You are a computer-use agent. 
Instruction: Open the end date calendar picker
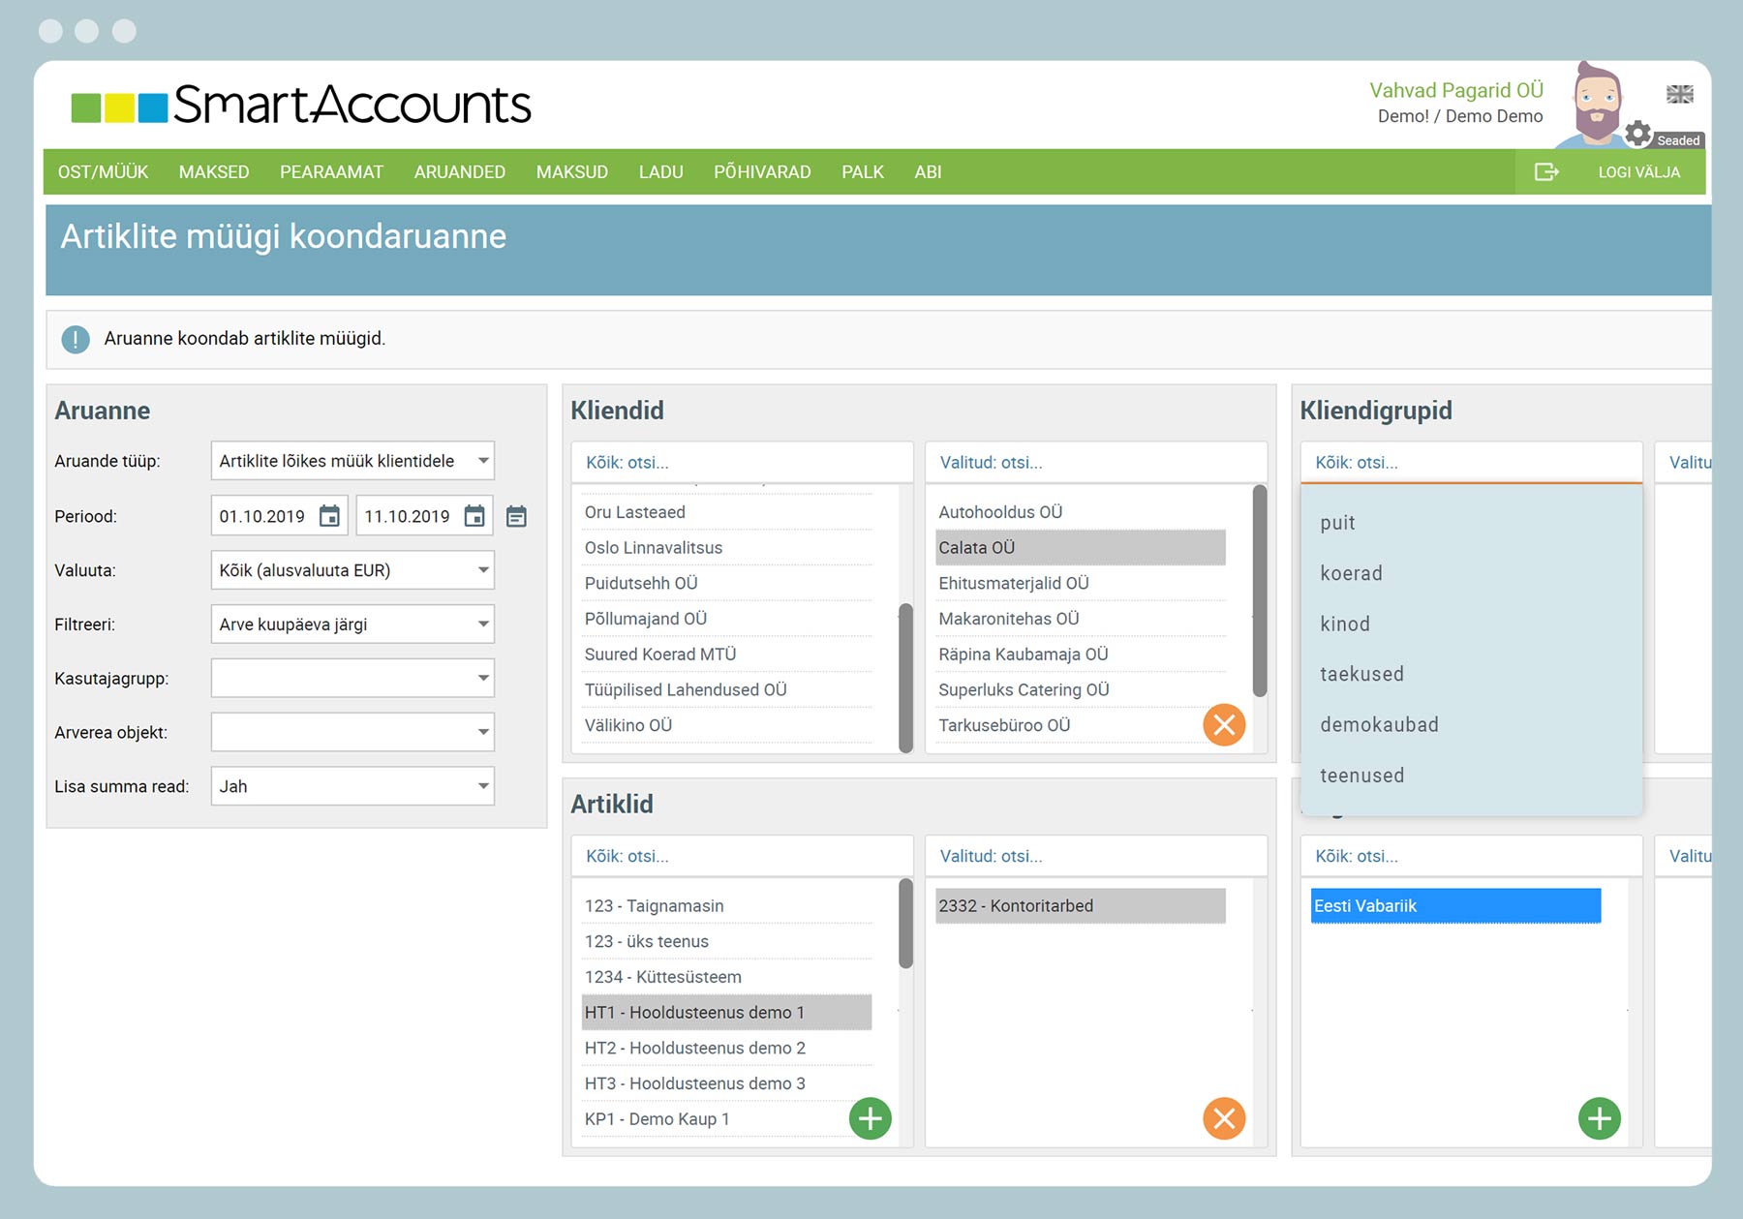(x=474, y=516)
